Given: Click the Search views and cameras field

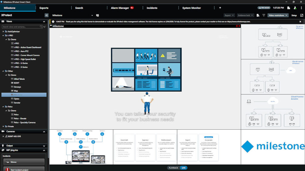Looking at the screenshot, I should click(x=21, y=26).
